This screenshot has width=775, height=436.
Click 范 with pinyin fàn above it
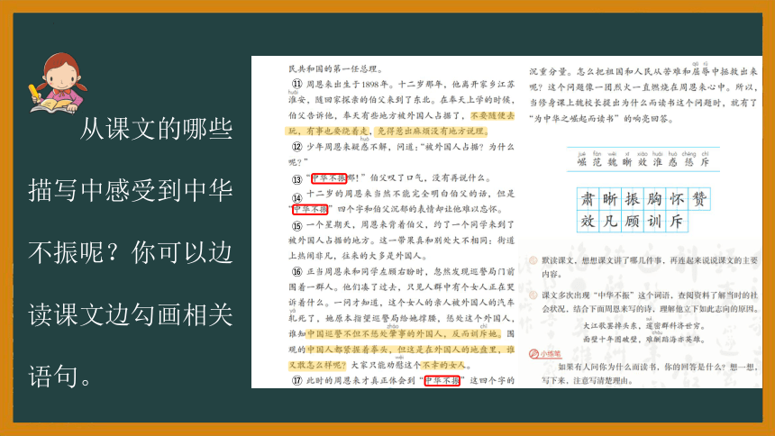[x=597, y=162]
